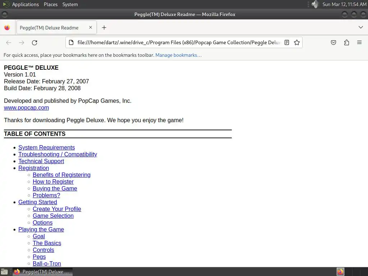Click the Ball-o-Tron link
368x276 pixels.
(x=47, y=263)
